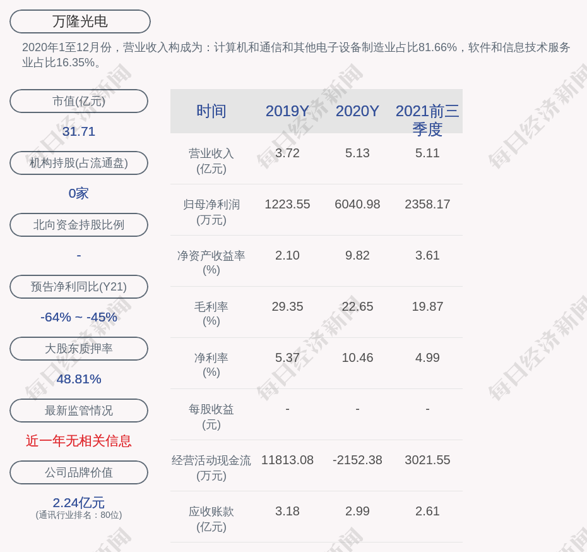Click the 每股收益 dash under 2019Y
This screenshot has width=587, height=552.
tap(288, 409)
